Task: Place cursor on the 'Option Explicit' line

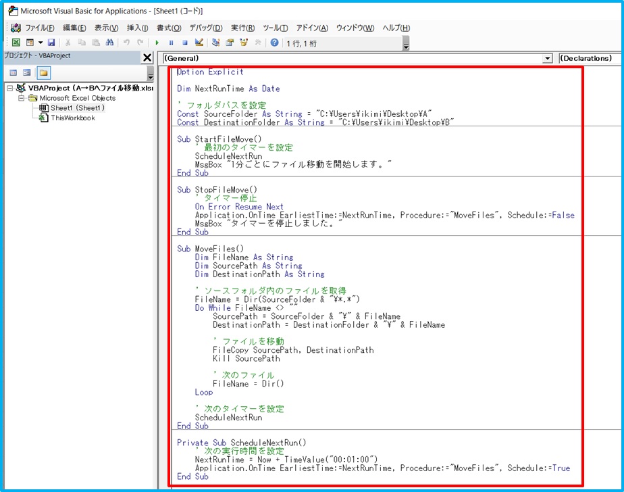Action: tap(210, 72)
